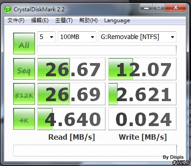Click the CrystalDiskMark app icon in title bar
The width and height of the screenshot is (191, 166).
8,10
